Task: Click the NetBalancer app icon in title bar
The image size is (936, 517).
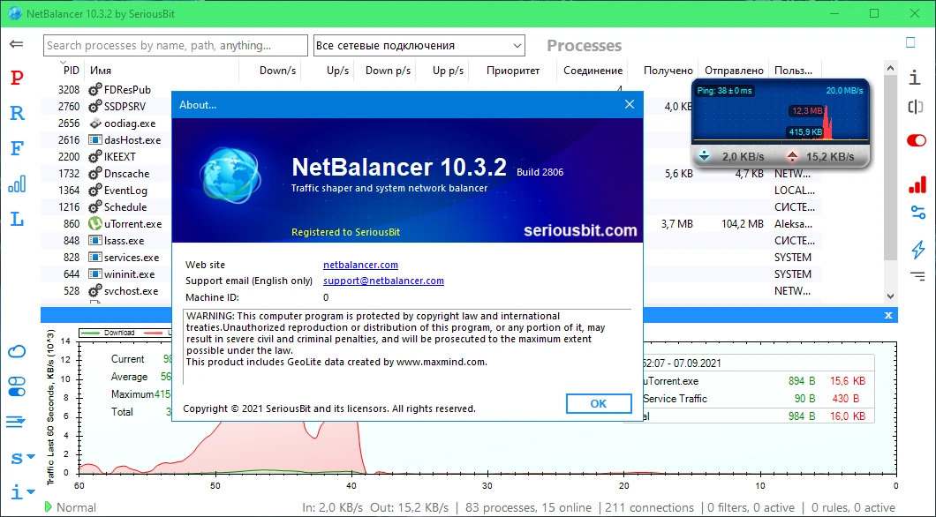Action: click(15, 13)
